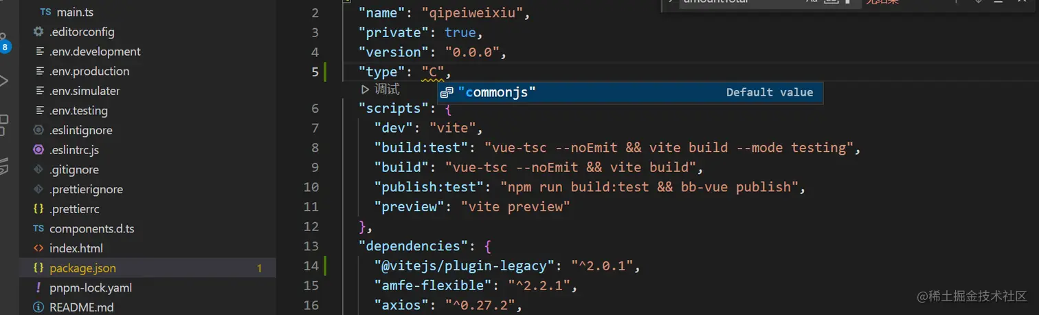Click the HTML icon beside index.html
Screen dimensions: 1039x315
point(38,248)
